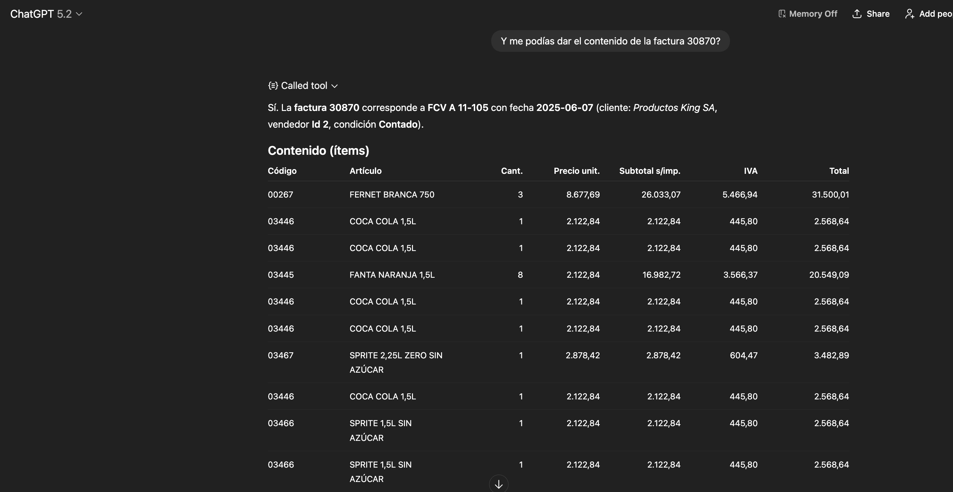
Task: Click the Share upload icon
Action: (857, 14)
